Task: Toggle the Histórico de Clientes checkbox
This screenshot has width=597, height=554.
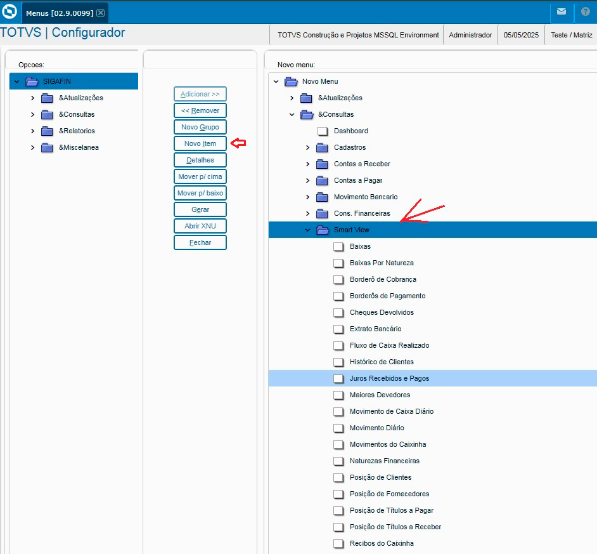Action: 338,362
